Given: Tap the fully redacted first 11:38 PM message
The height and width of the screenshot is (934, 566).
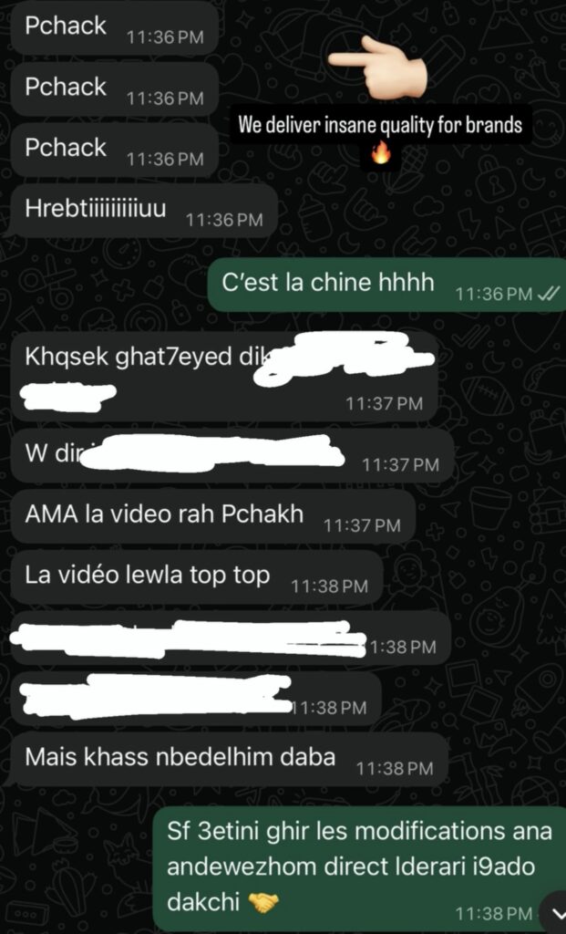Looking at the screenshot, I should [x=231, y=638].
